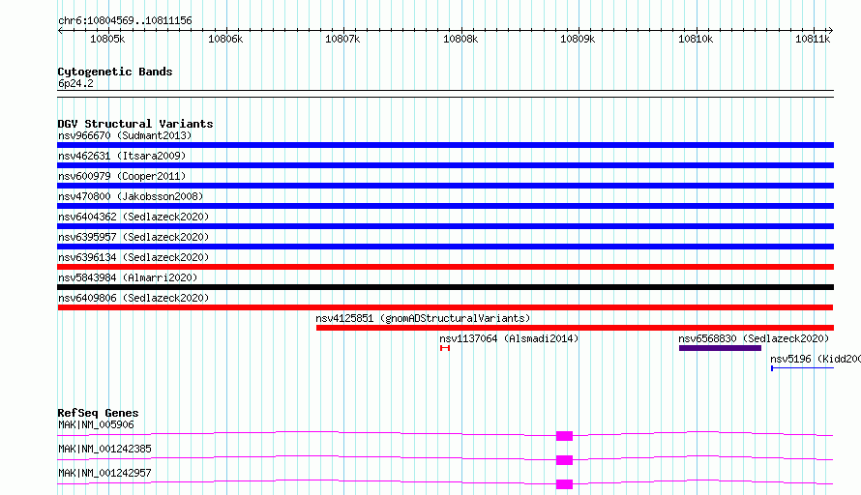Click the Cytogenetic Bands track title

coord(115,72)
